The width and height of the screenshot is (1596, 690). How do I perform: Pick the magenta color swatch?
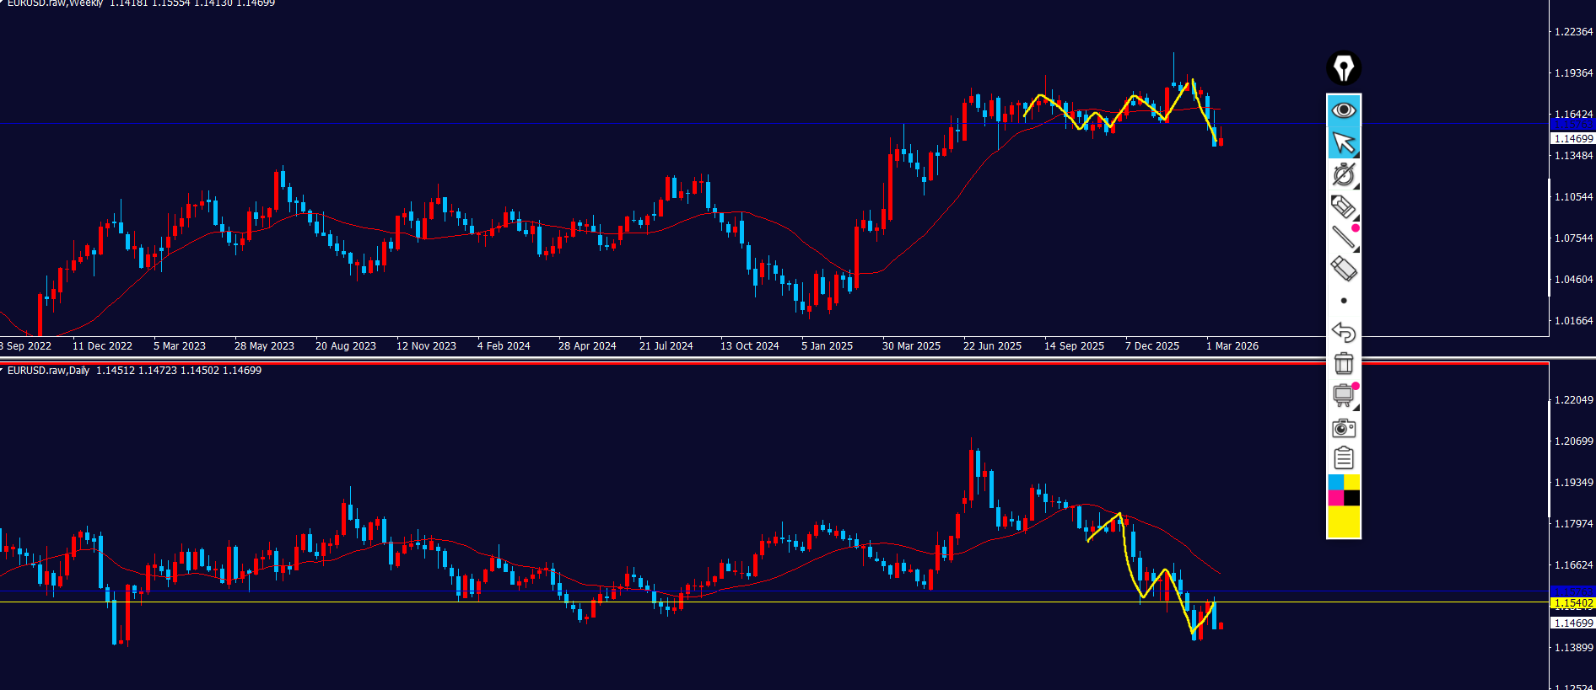1335,498
